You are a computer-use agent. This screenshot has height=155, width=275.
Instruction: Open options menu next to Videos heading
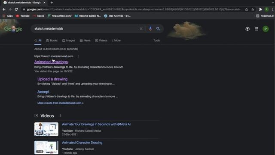(61, 116)
